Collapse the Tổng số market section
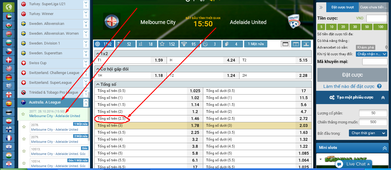Viewport: 391px width, 170px height. 203,84
